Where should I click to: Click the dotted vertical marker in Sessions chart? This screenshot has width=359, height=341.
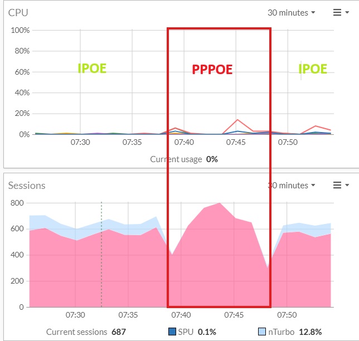tap(101, 251)
